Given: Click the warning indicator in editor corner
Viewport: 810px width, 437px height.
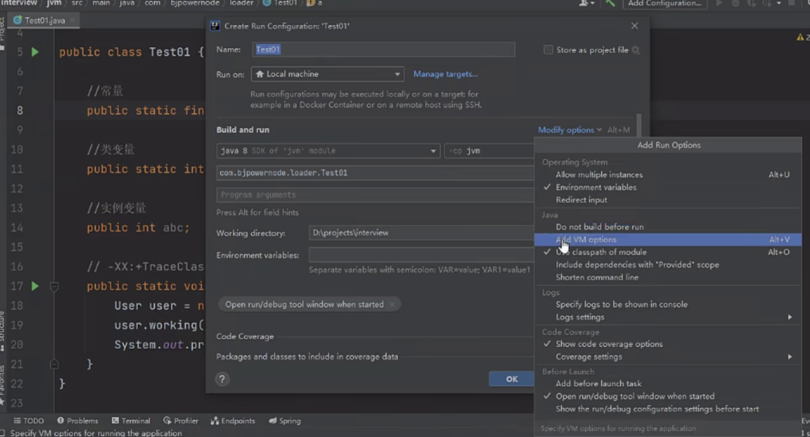Looking at the screenshot, I should pyautogui.click(x=802, y=37).
